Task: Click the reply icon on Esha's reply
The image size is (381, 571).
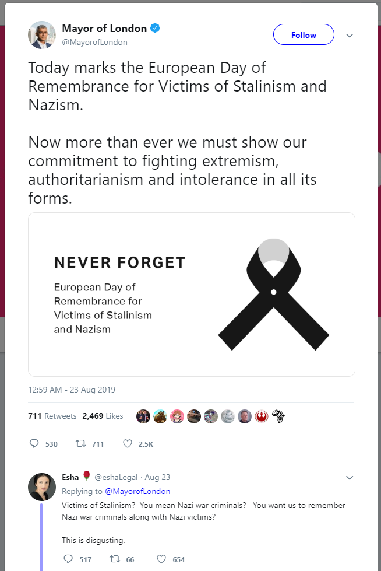Action: (x=68, y=559)
